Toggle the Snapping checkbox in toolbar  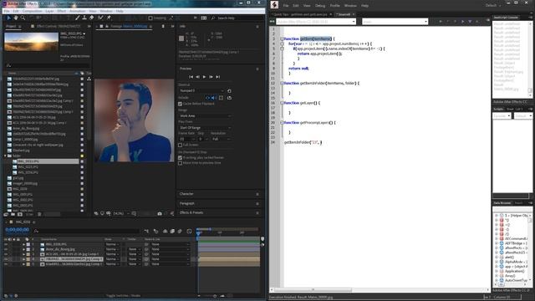[x=150, y=18]
